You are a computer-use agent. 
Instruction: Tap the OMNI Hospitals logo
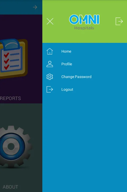click(x=84, y=22)
